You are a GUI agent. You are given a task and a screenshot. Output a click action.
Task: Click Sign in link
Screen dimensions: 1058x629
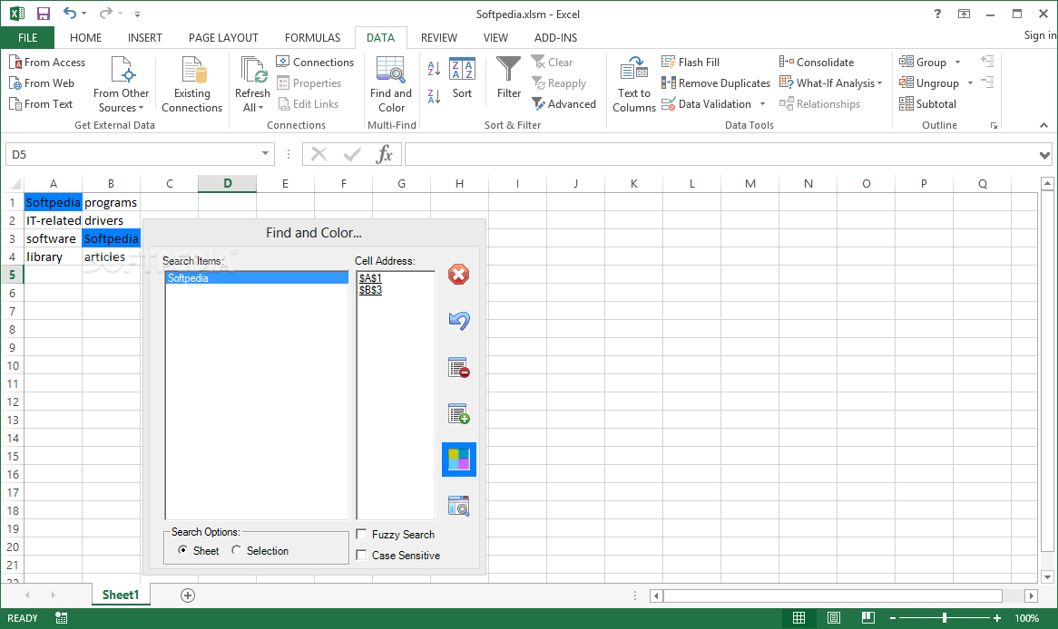point(1040,35)
